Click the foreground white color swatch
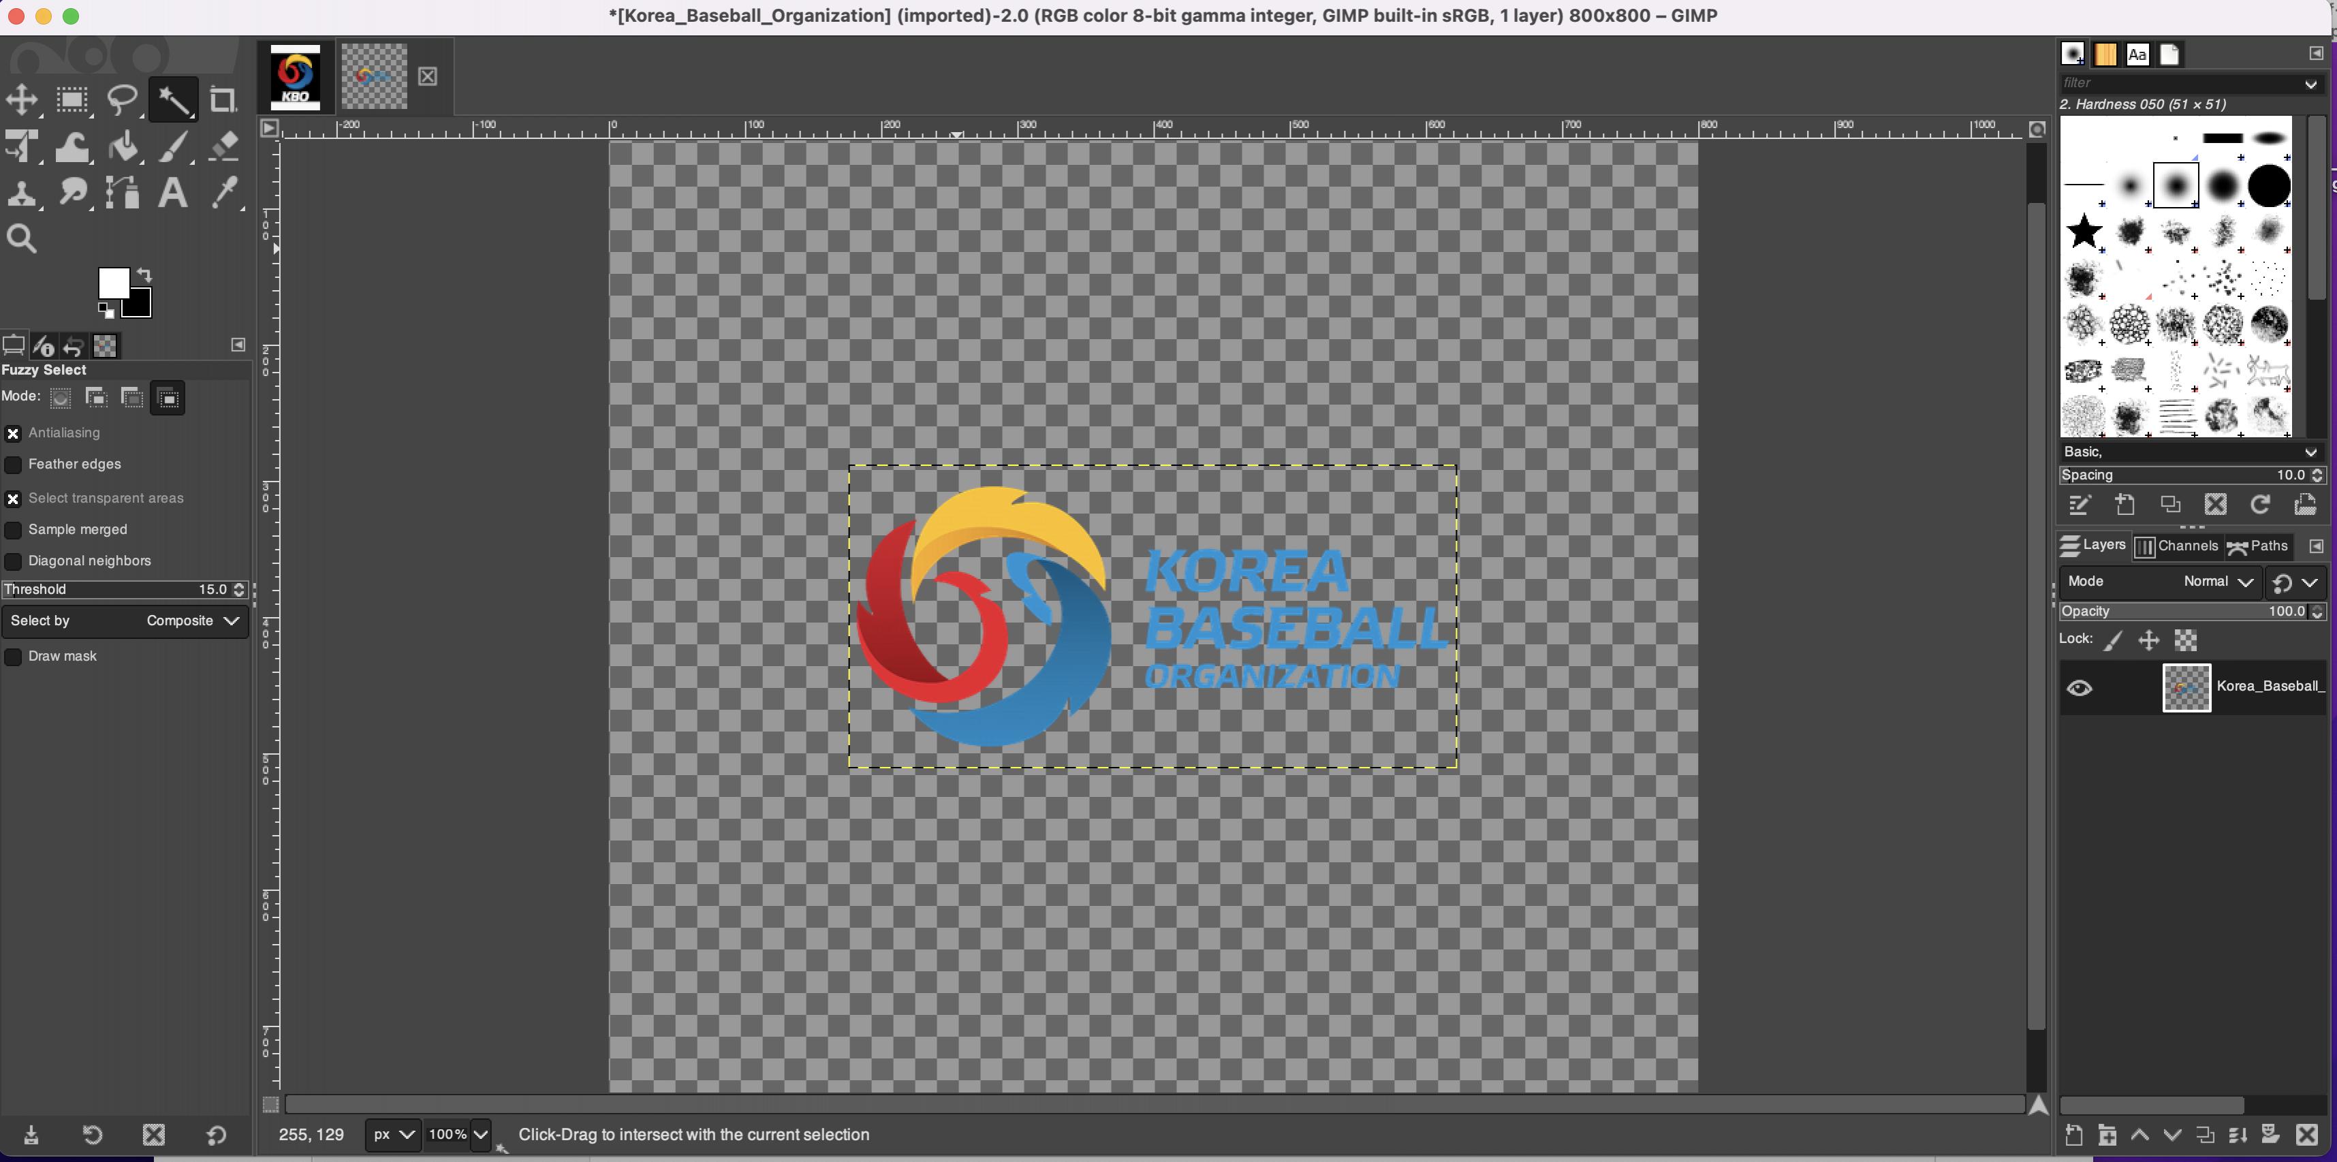 112,282
